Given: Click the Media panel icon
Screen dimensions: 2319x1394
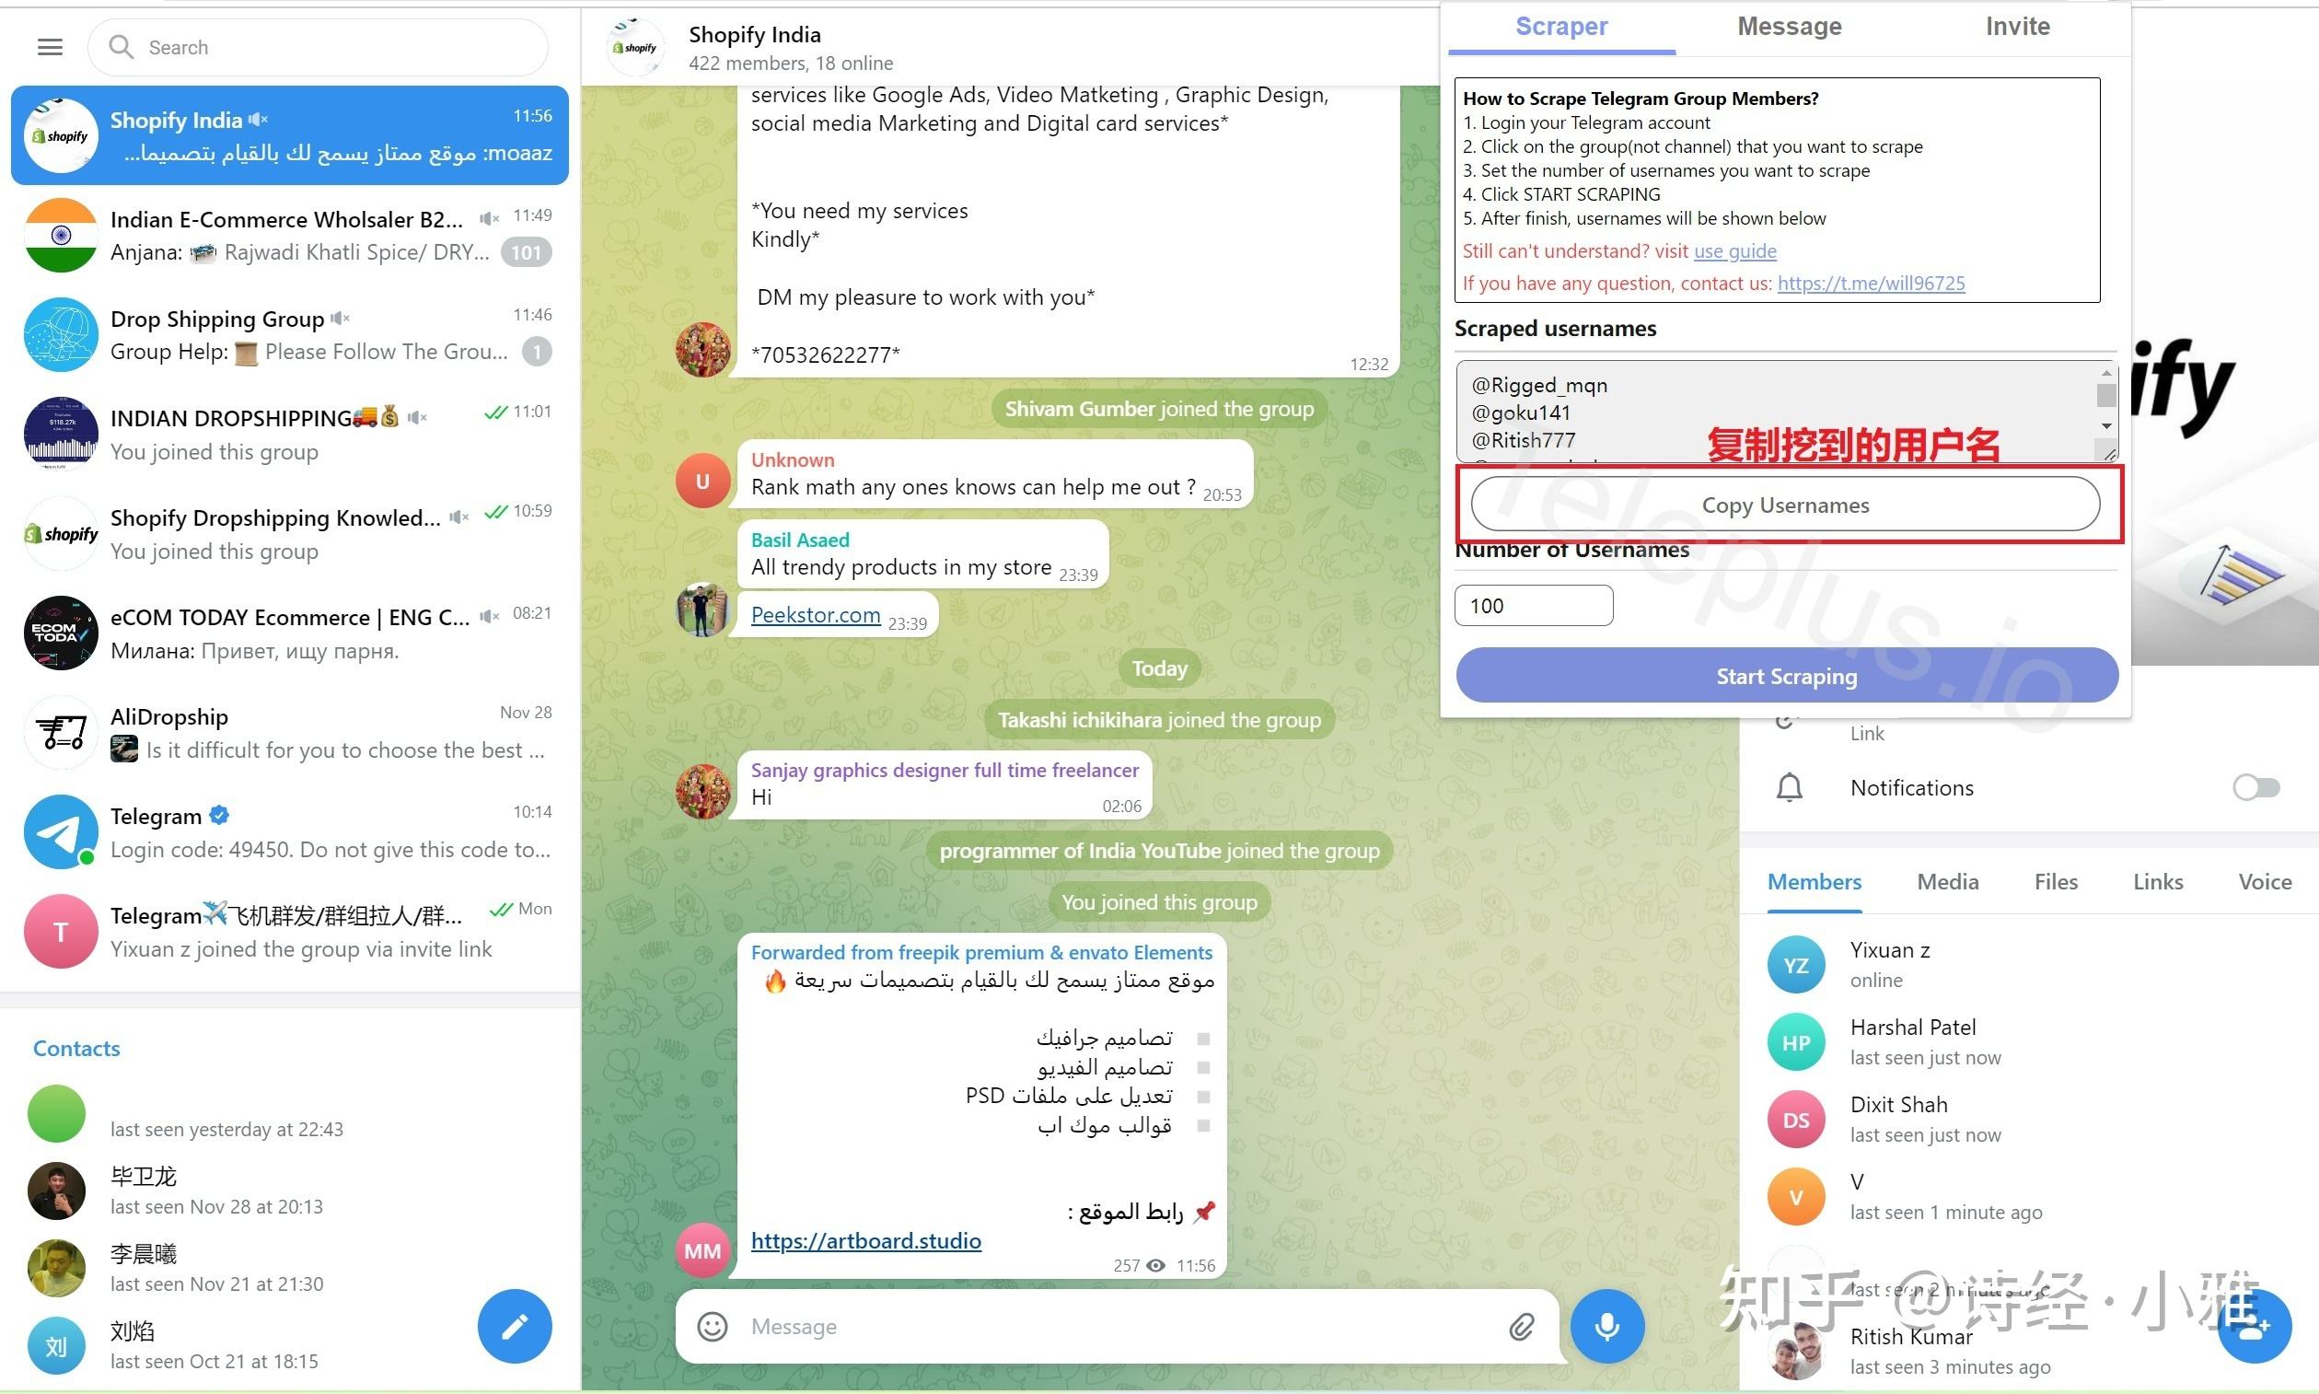Looking at the screenshot, I should tap(1946, 882).
